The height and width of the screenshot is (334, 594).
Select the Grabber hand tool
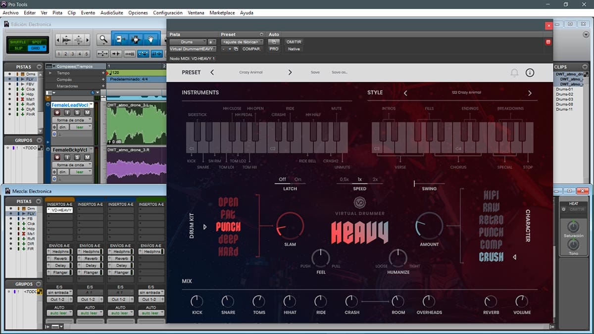click(x=151, y=39)
